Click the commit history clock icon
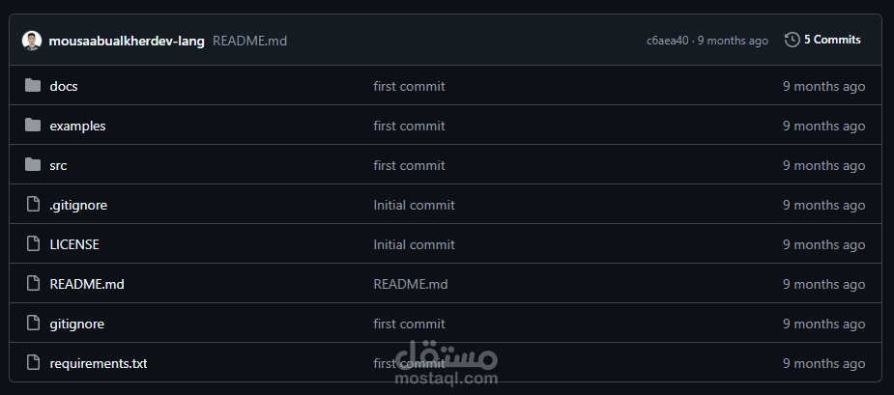This screenshot has height=395, width=894. tap(792, 40)
